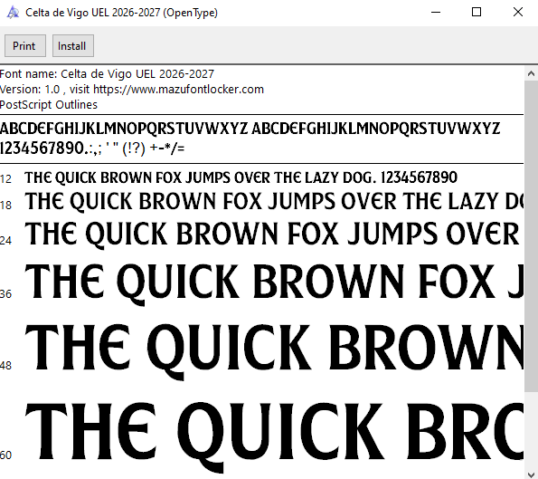Click the PostScript Outlines text
Viewport: 538px width, 479px height.
49,105
